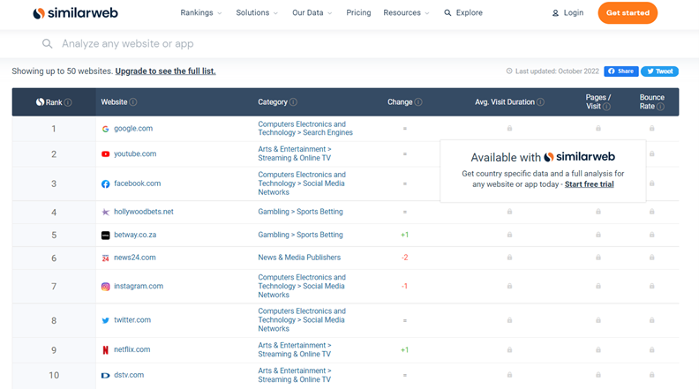Click the Login user icon
The image size is (699, 389).
(555, 13)
